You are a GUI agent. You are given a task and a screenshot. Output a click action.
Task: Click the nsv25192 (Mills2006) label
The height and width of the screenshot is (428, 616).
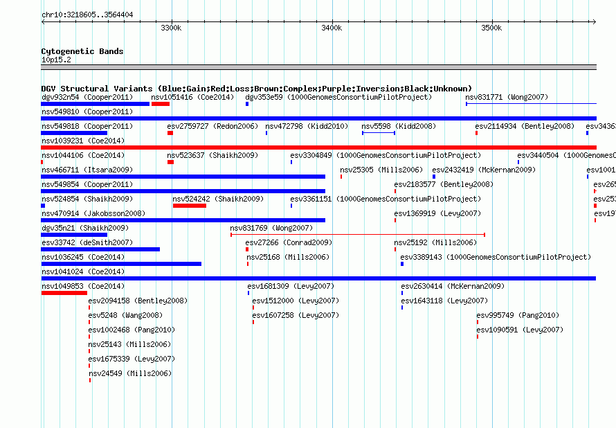(435, 242)
